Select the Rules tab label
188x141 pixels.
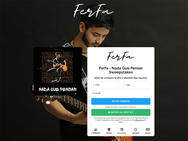[148, 133]
